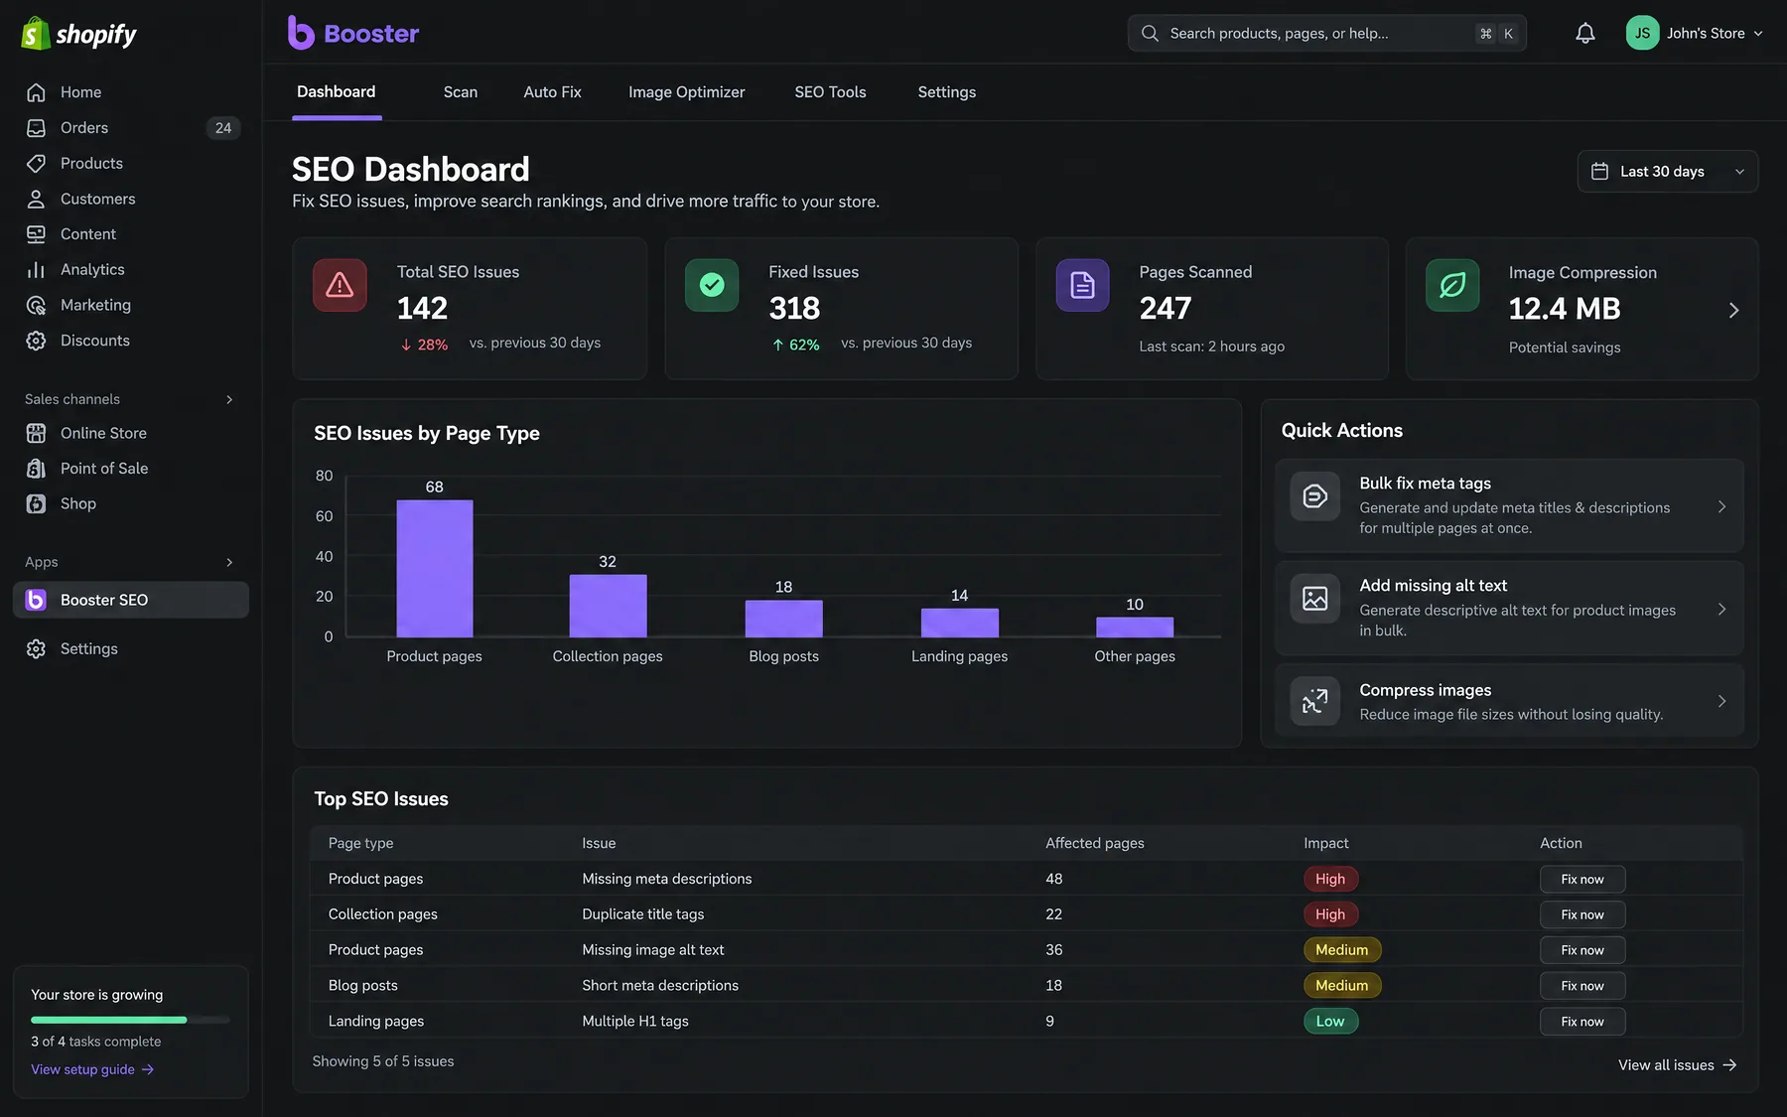
Task: Open the View setup guide link
Action: 92,1069
